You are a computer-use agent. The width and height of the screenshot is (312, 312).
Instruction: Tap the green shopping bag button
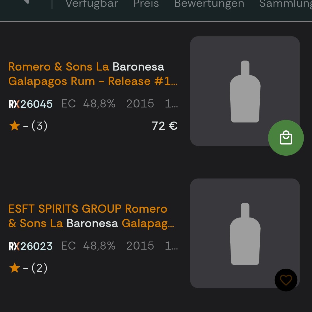coord(286,138)
